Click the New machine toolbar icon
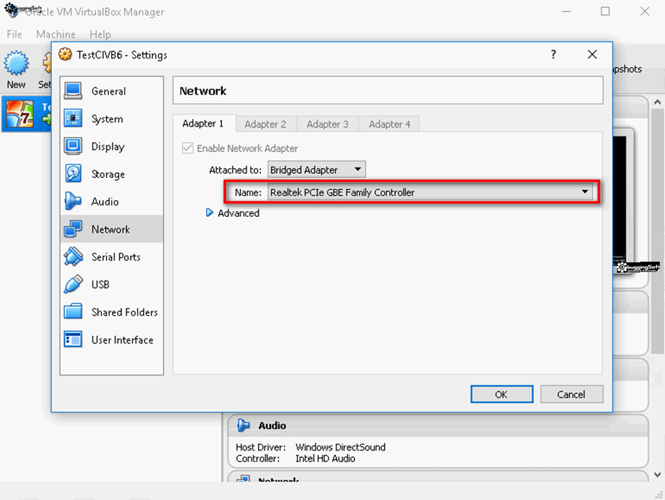Screen dimensions: 665x500 (16, 64)
